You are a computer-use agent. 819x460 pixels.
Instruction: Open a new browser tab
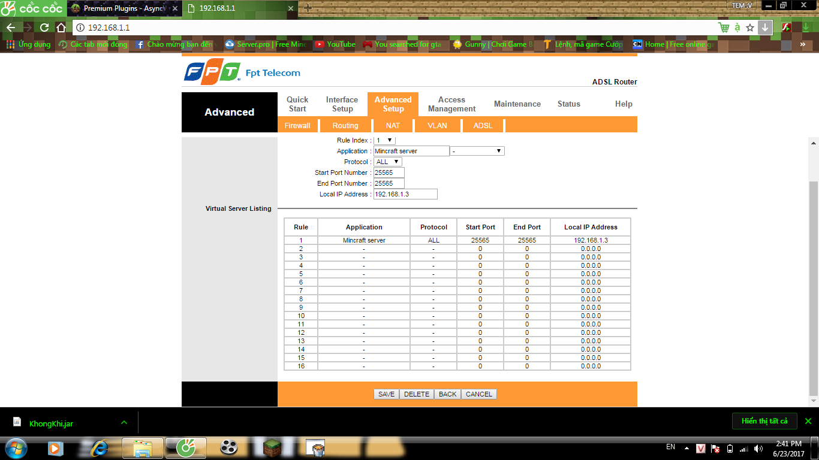[x=308, y=8]
